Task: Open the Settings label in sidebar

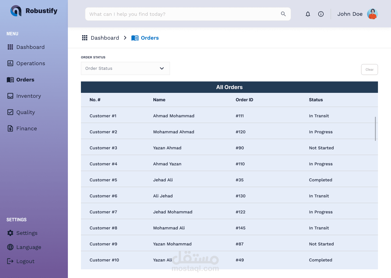Action: click(x=27, y=233)
